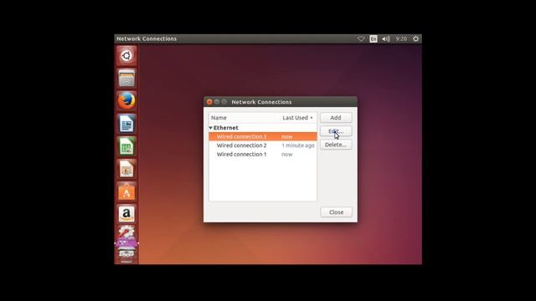Open the Files manager in the launcher

(126, 78)
